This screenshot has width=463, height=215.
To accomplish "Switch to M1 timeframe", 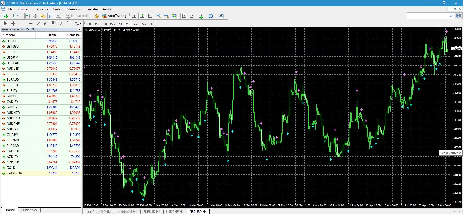I will pyautogui.click(x=89, y=23).
